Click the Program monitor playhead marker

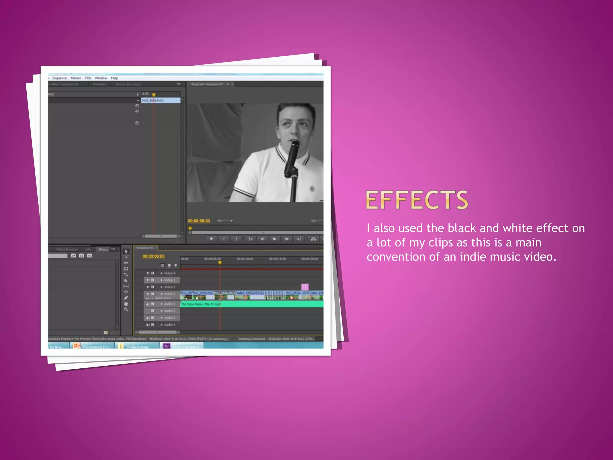tap(190, 228)
